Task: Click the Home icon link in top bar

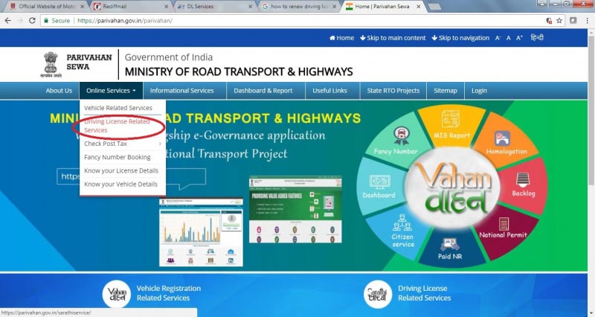Action: (x=341, y=38)
